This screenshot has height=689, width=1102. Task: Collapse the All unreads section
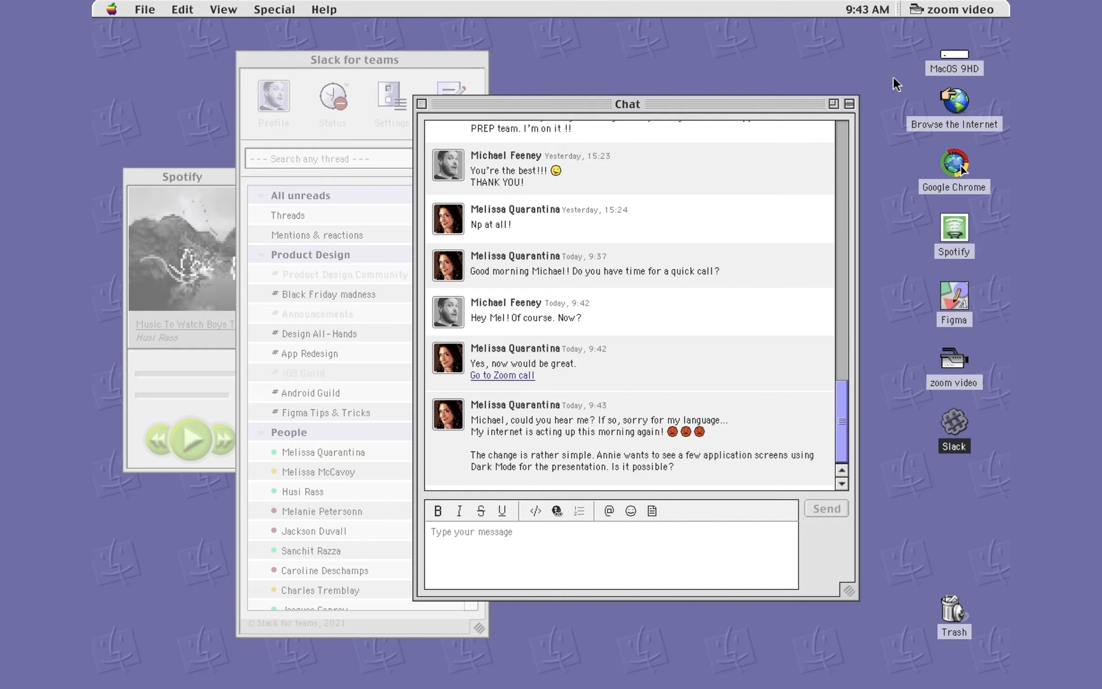261,196
